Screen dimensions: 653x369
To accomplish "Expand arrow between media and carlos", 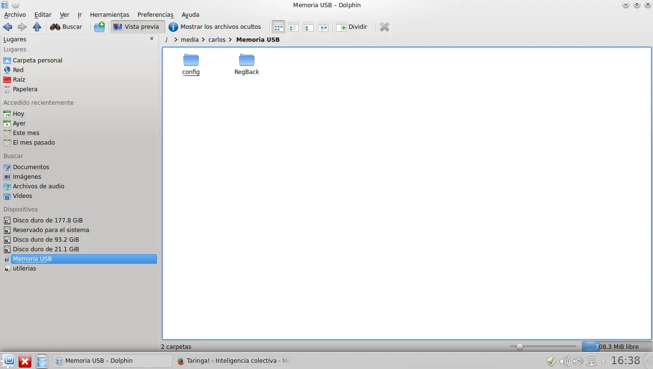I will tap(204, 40).
